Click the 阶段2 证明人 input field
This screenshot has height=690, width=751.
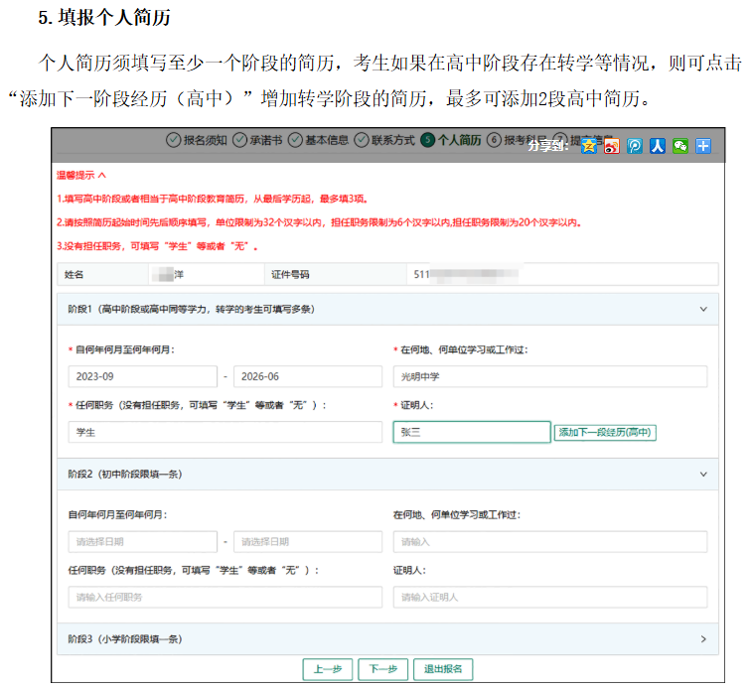(x=549, y=597)
